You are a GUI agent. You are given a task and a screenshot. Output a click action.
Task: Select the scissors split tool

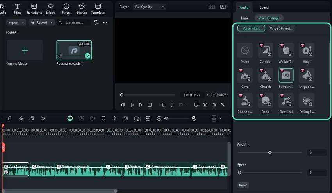[21, 118]
